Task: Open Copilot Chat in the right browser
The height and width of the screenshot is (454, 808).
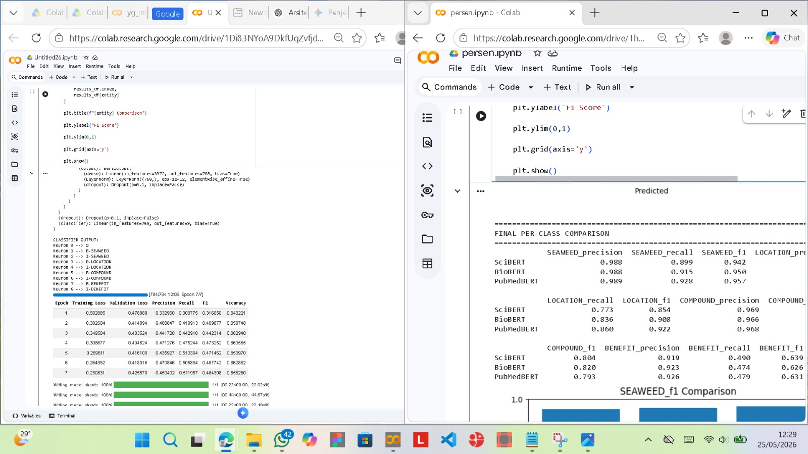Action: point(783,38)
